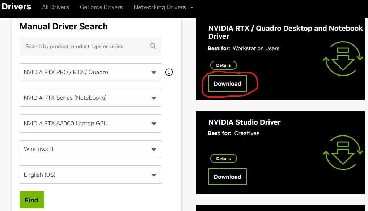Viewport: 368px width, 211px height.
Task: View Details of the NVIDIA Studio Driver
Action: click(223, 158)
